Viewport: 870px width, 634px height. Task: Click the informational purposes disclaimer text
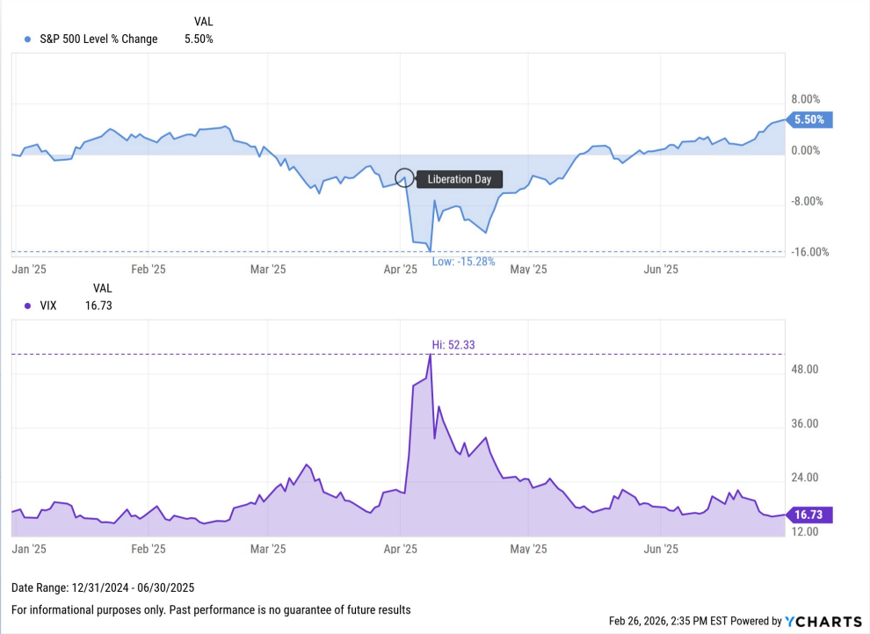[211, 609]
